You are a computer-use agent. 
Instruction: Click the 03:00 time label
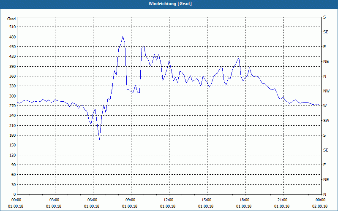[55, 200]
